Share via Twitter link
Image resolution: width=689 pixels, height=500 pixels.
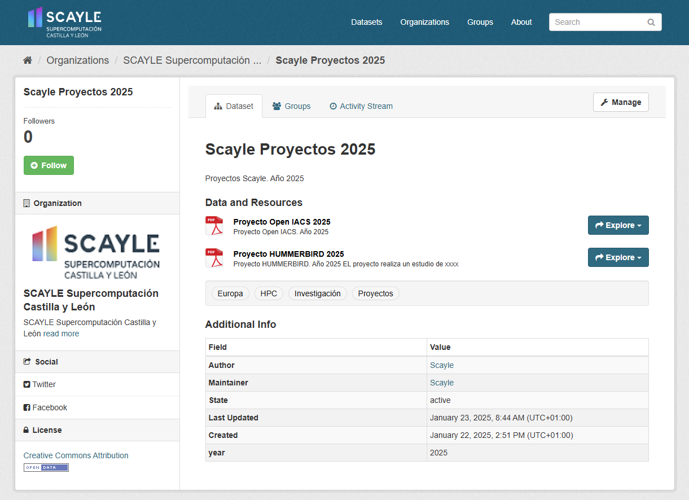40,384
